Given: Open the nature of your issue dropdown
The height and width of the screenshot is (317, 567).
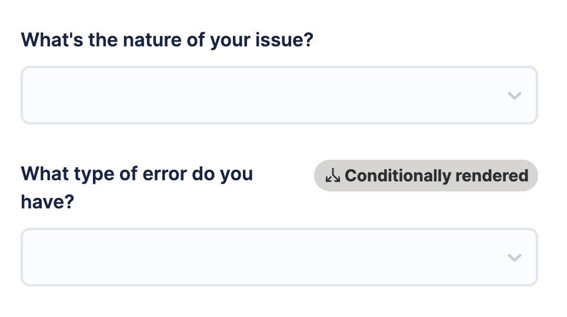Looking at the screenshot, I should tap(279, 95).
